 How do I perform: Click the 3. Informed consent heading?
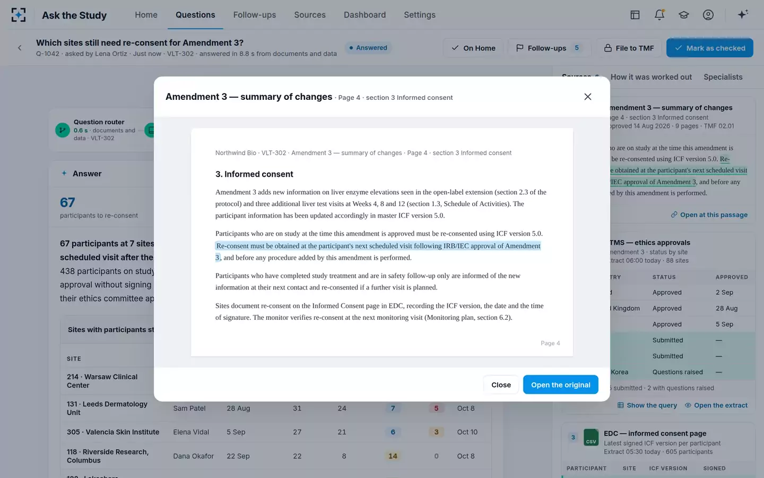(x=254, y=174)
